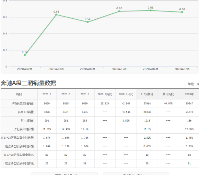
Task: Click the rank 19 cell
Action: 147,155
